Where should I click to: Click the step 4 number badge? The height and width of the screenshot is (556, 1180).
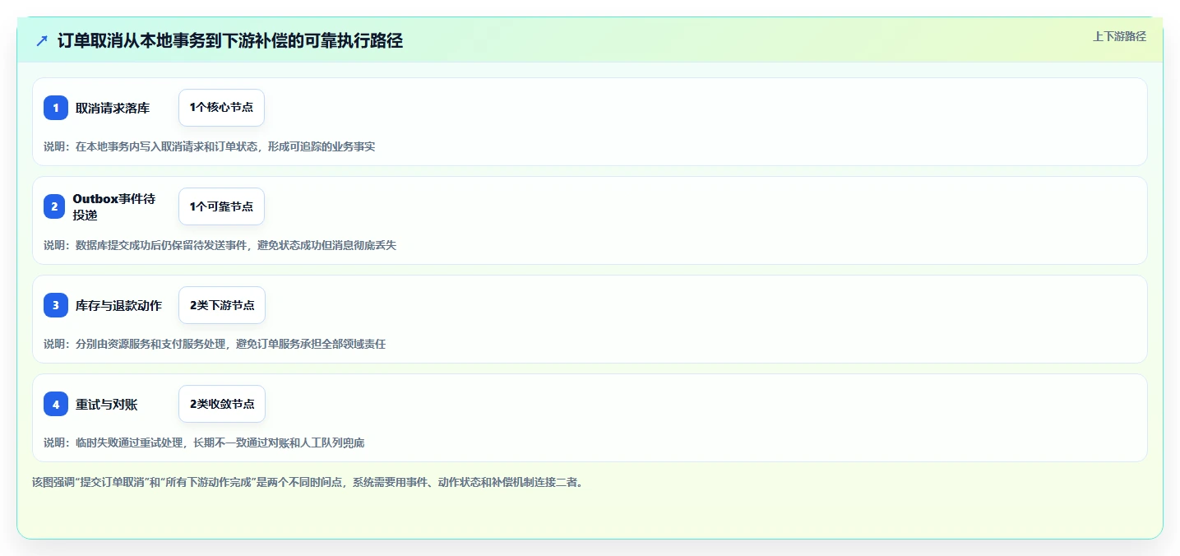(x=56, y=404)
